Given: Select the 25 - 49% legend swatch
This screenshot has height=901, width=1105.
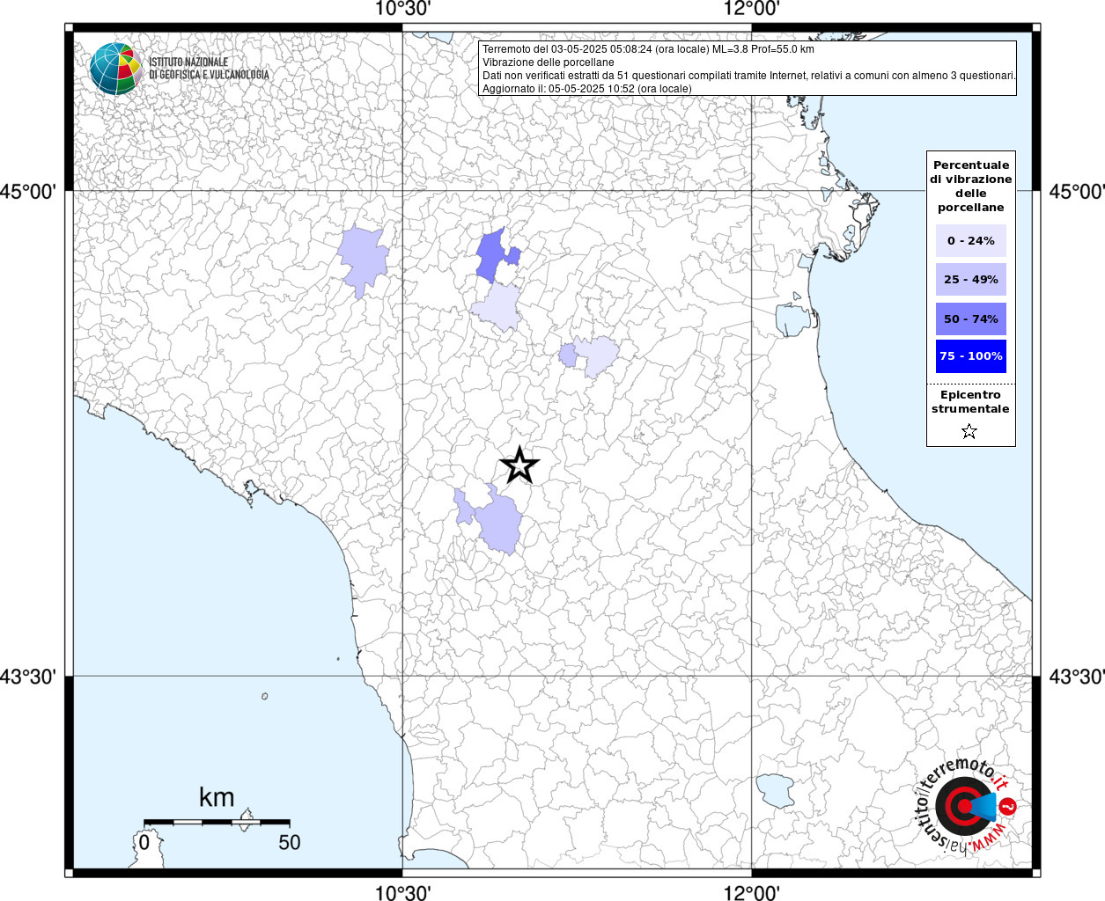Looking at the screenshot, I should pos(970,279).
